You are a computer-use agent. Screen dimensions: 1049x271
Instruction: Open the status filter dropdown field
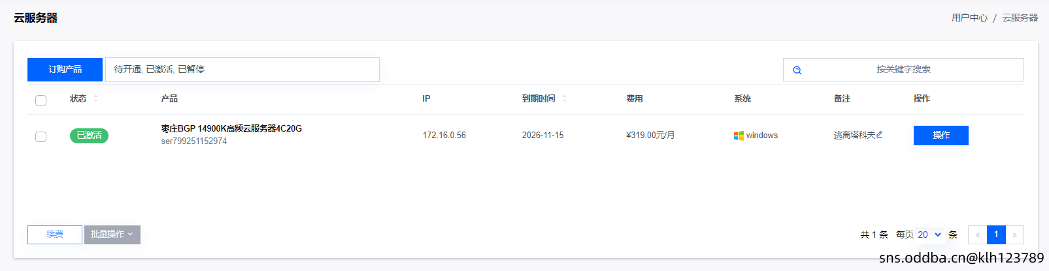tap(242, 70)
